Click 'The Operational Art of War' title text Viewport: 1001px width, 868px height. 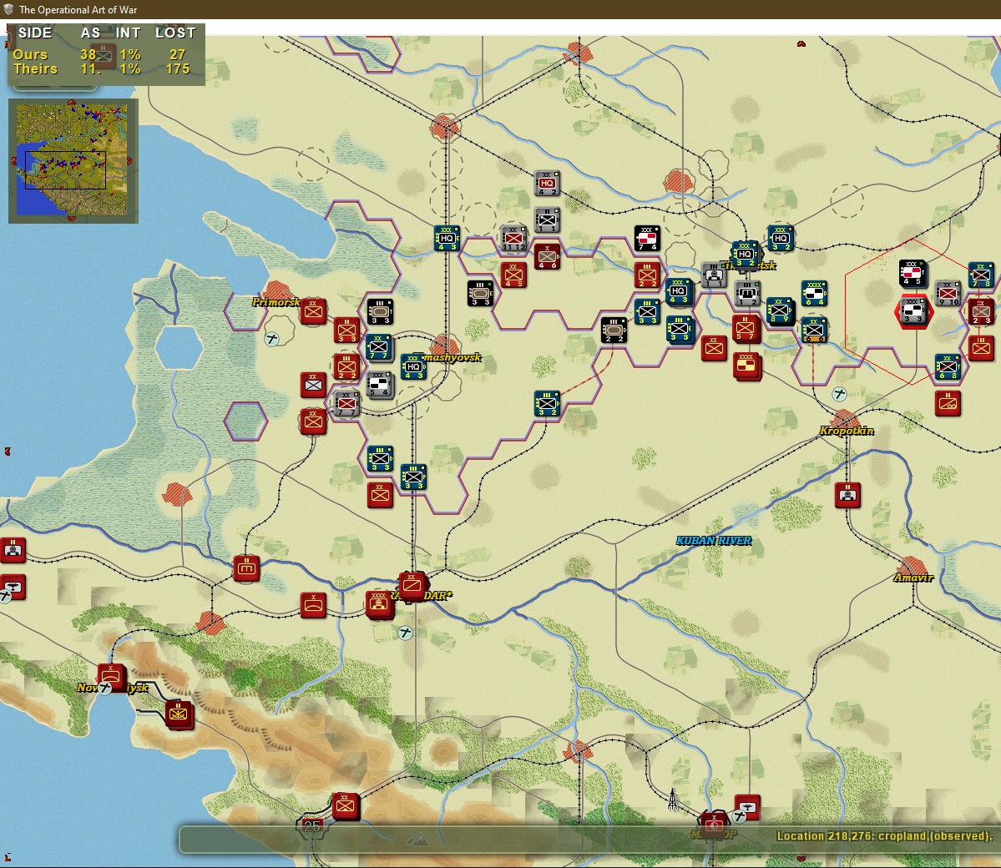[78, 9]
